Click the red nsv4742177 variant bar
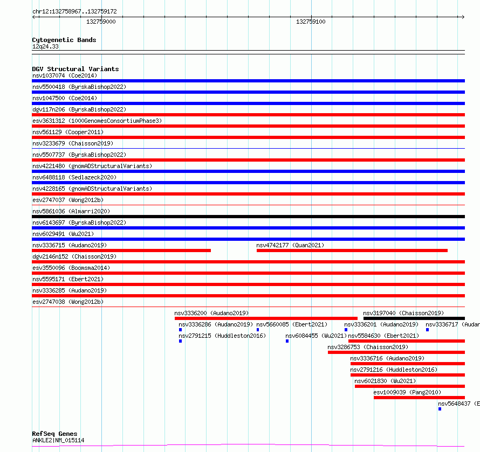 352,251
